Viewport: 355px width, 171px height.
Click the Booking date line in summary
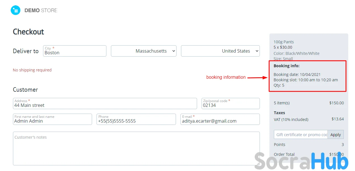(297, 75)
